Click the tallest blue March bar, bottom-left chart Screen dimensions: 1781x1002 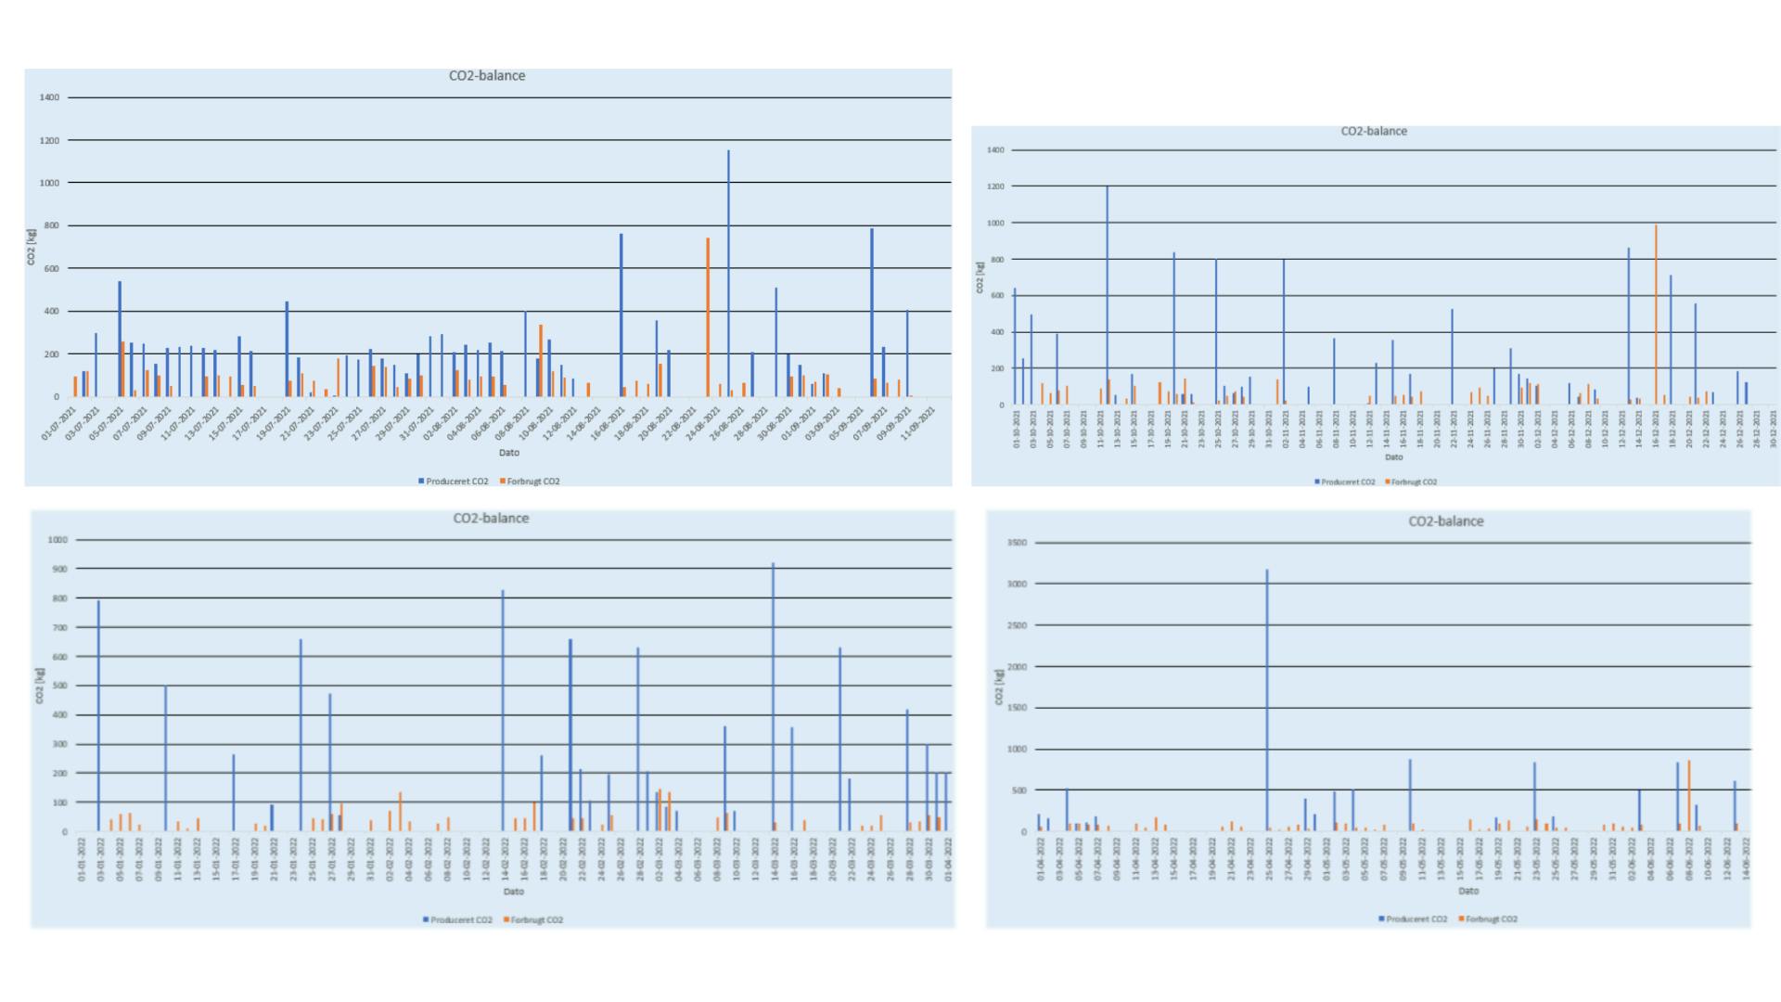click(x=774, y=696)
